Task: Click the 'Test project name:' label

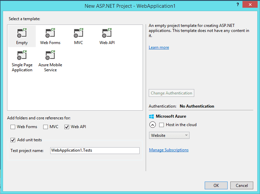Action: point(27,151)
